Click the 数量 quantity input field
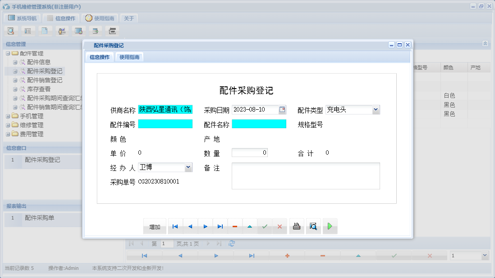 (x=249, y=152)
